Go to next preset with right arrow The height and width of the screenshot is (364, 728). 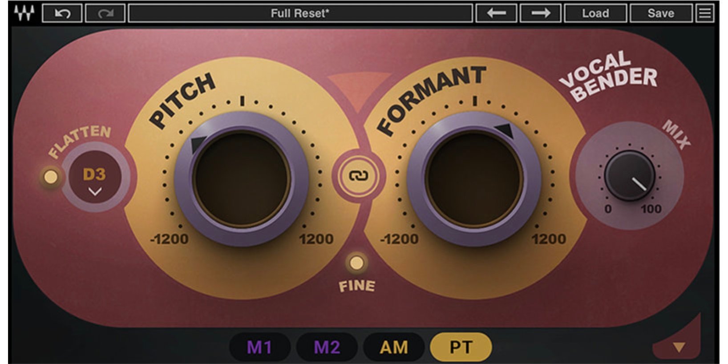tap(541, 13)
